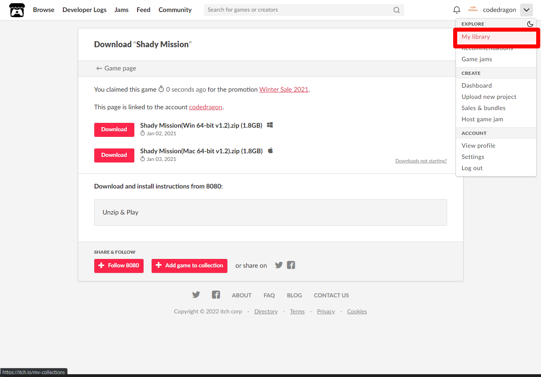Select My library from dropdown menu
The image size is (541, 377).
pos(496,37)
